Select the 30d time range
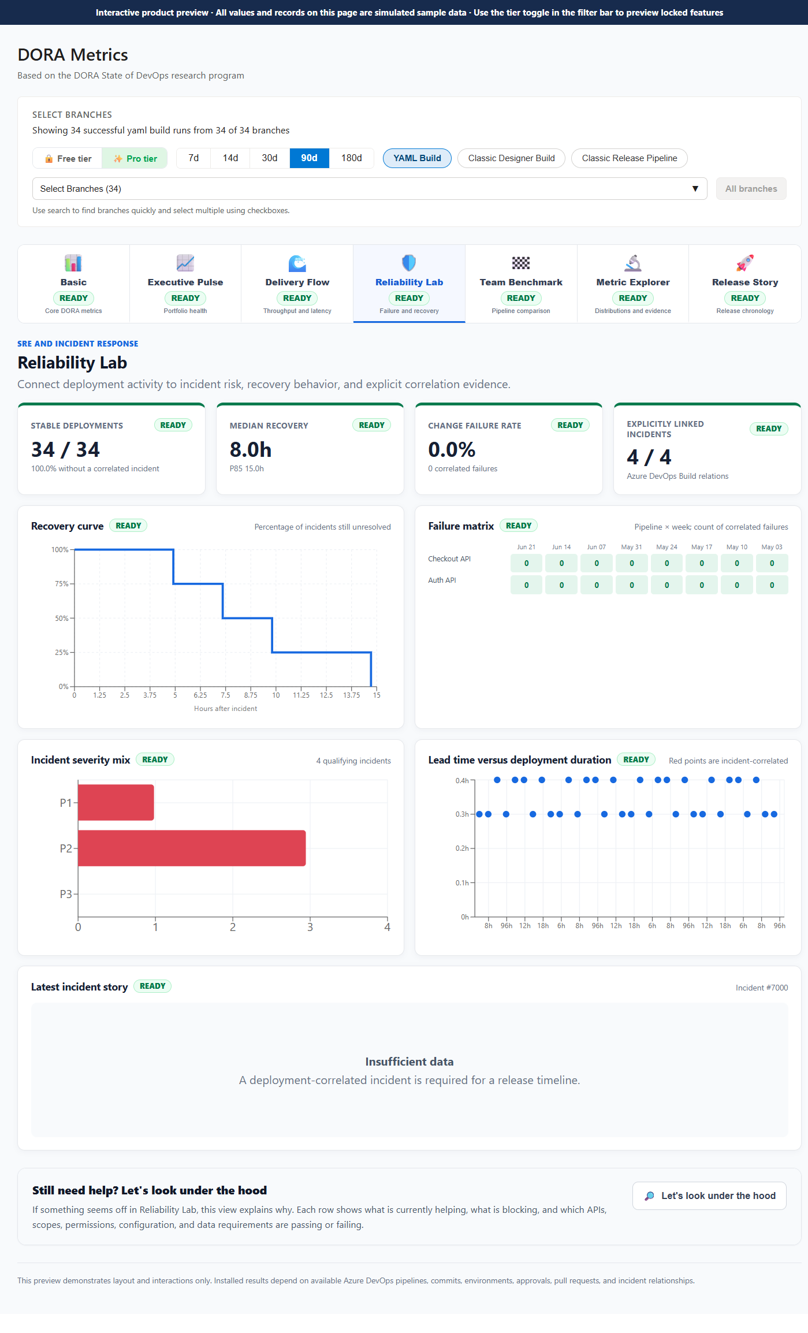 click(x=270, y=158)
